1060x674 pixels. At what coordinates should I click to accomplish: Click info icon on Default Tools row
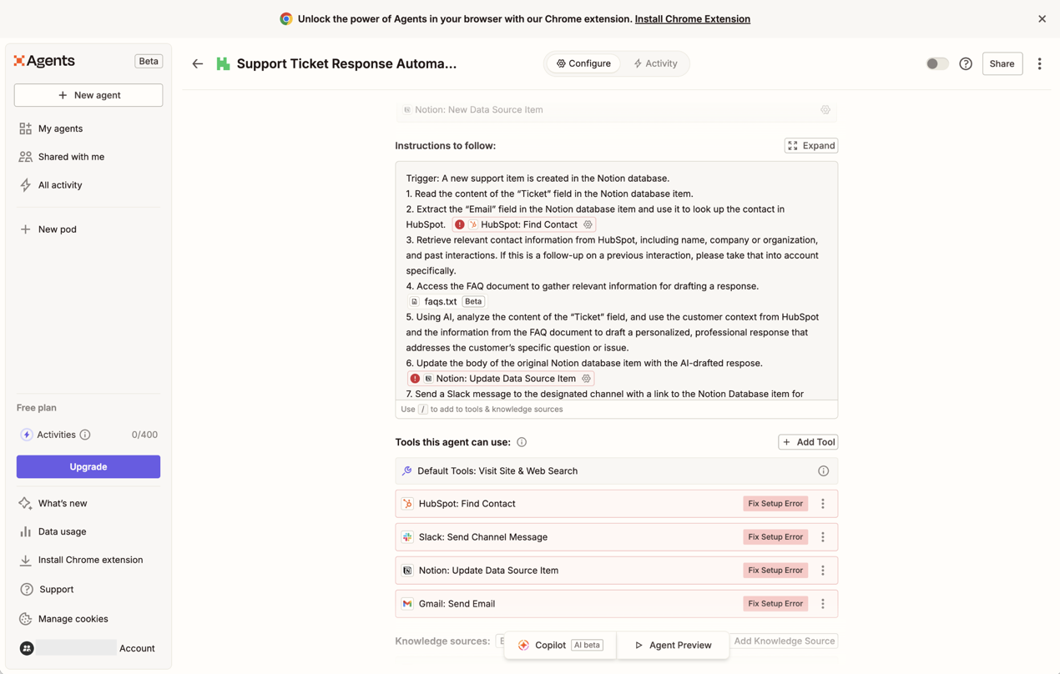pos(823,471)
